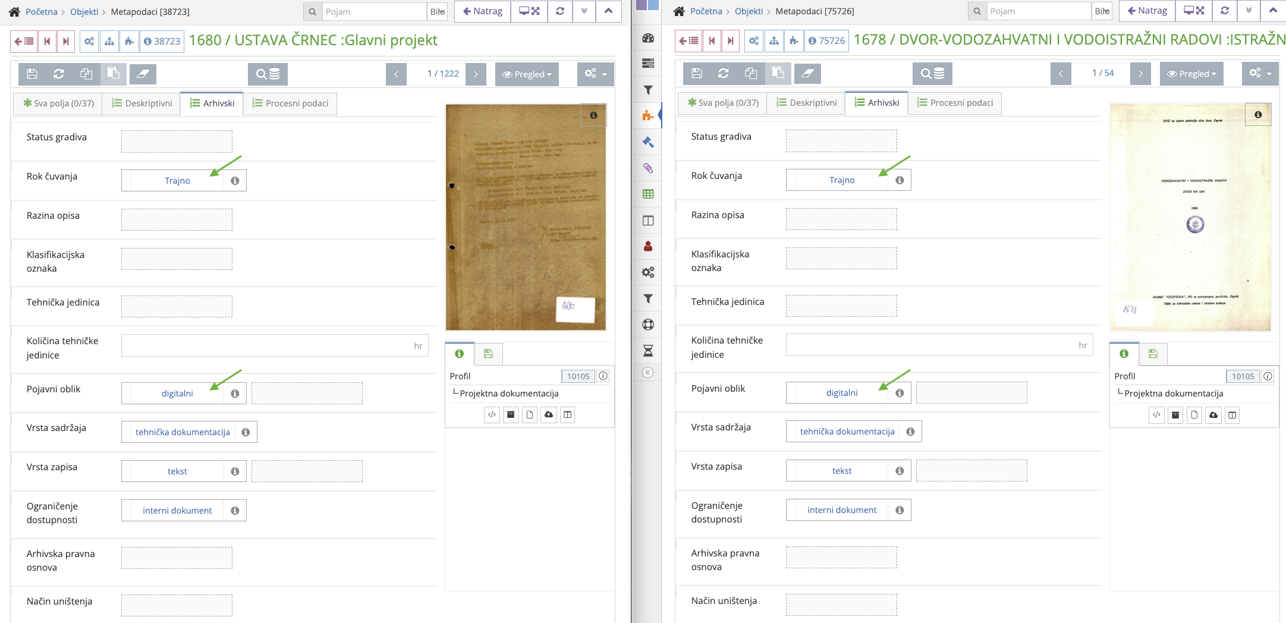Screen dimensions: 1286x623
Task: Click the Količina tehničke jedinice field in the right window
Action: [x=939, y=345]
